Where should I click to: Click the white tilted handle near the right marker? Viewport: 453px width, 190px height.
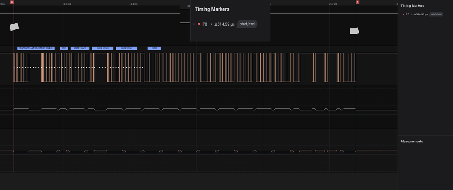pos(354,31)
